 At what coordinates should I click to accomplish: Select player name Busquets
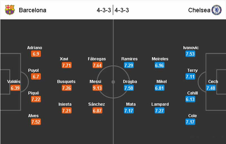[x=66, y=82]
